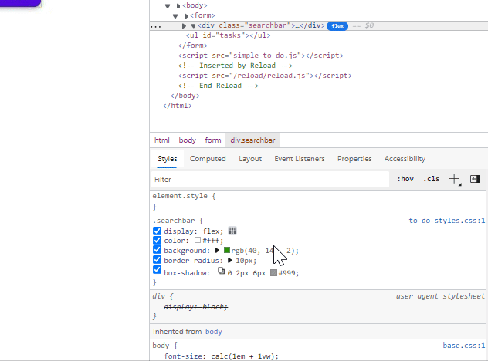This screenshot has width=488, height=361.
Task: Click the new style rule plus icon
Action: tap(454, 179)
